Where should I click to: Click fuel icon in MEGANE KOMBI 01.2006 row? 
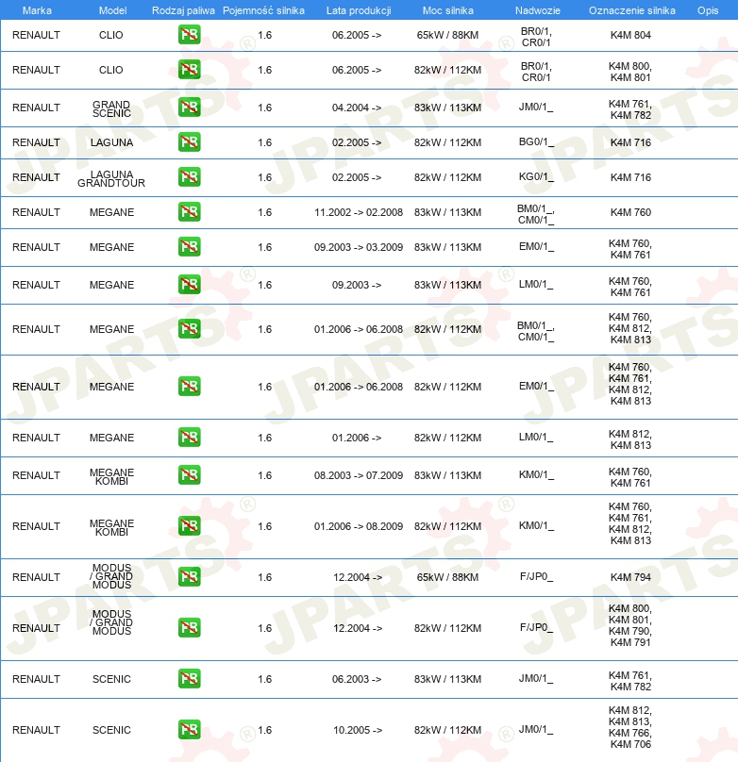(x=189, y=526)
